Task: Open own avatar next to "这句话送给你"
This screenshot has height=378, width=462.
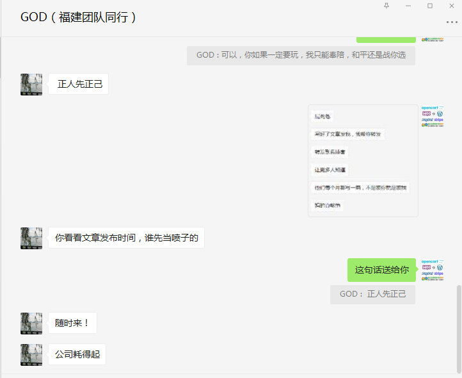Action: pyautogui.click(x=432, y=270)
